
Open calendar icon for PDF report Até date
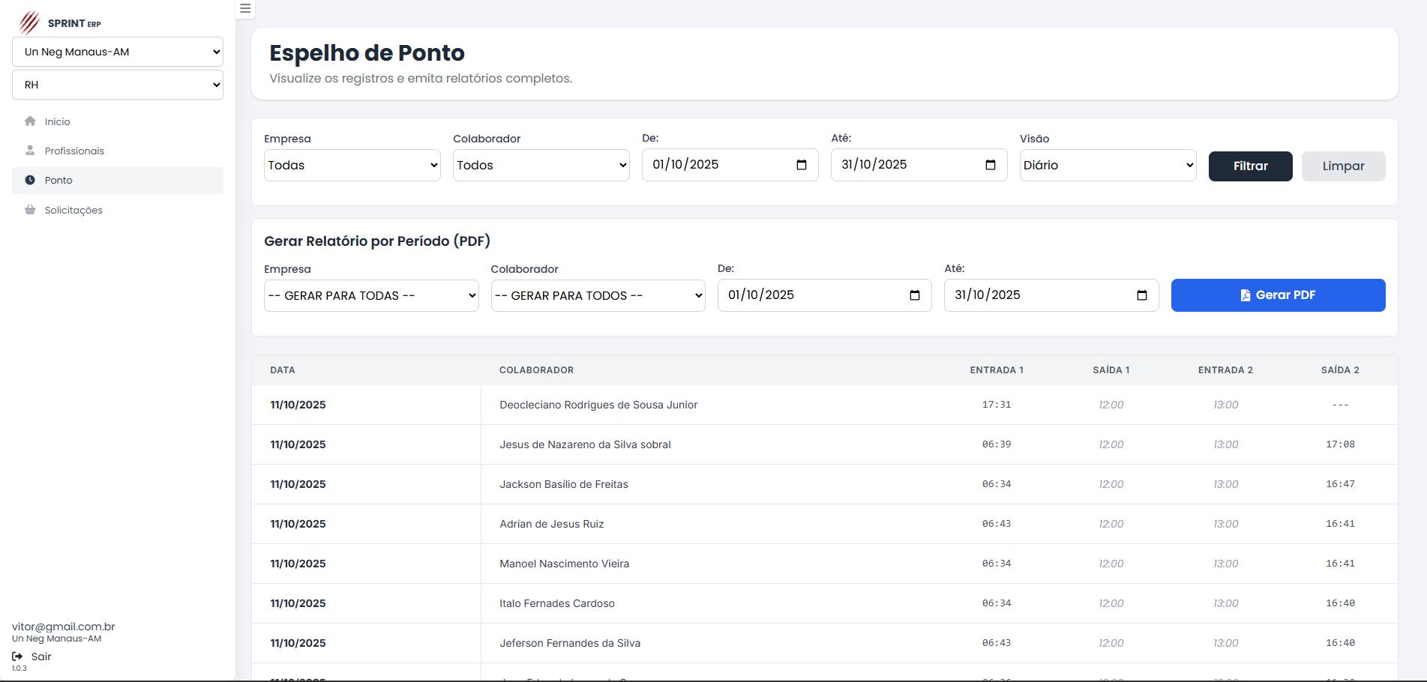click(x=1141, y=295)
